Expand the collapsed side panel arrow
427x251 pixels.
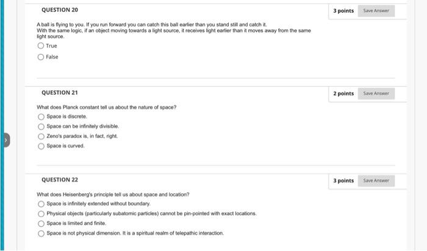7,140
